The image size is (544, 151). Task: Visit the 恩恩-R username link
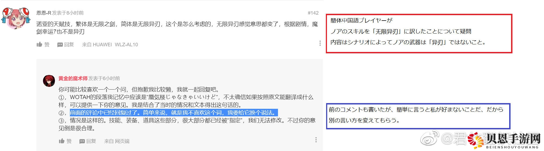(44, 13)
